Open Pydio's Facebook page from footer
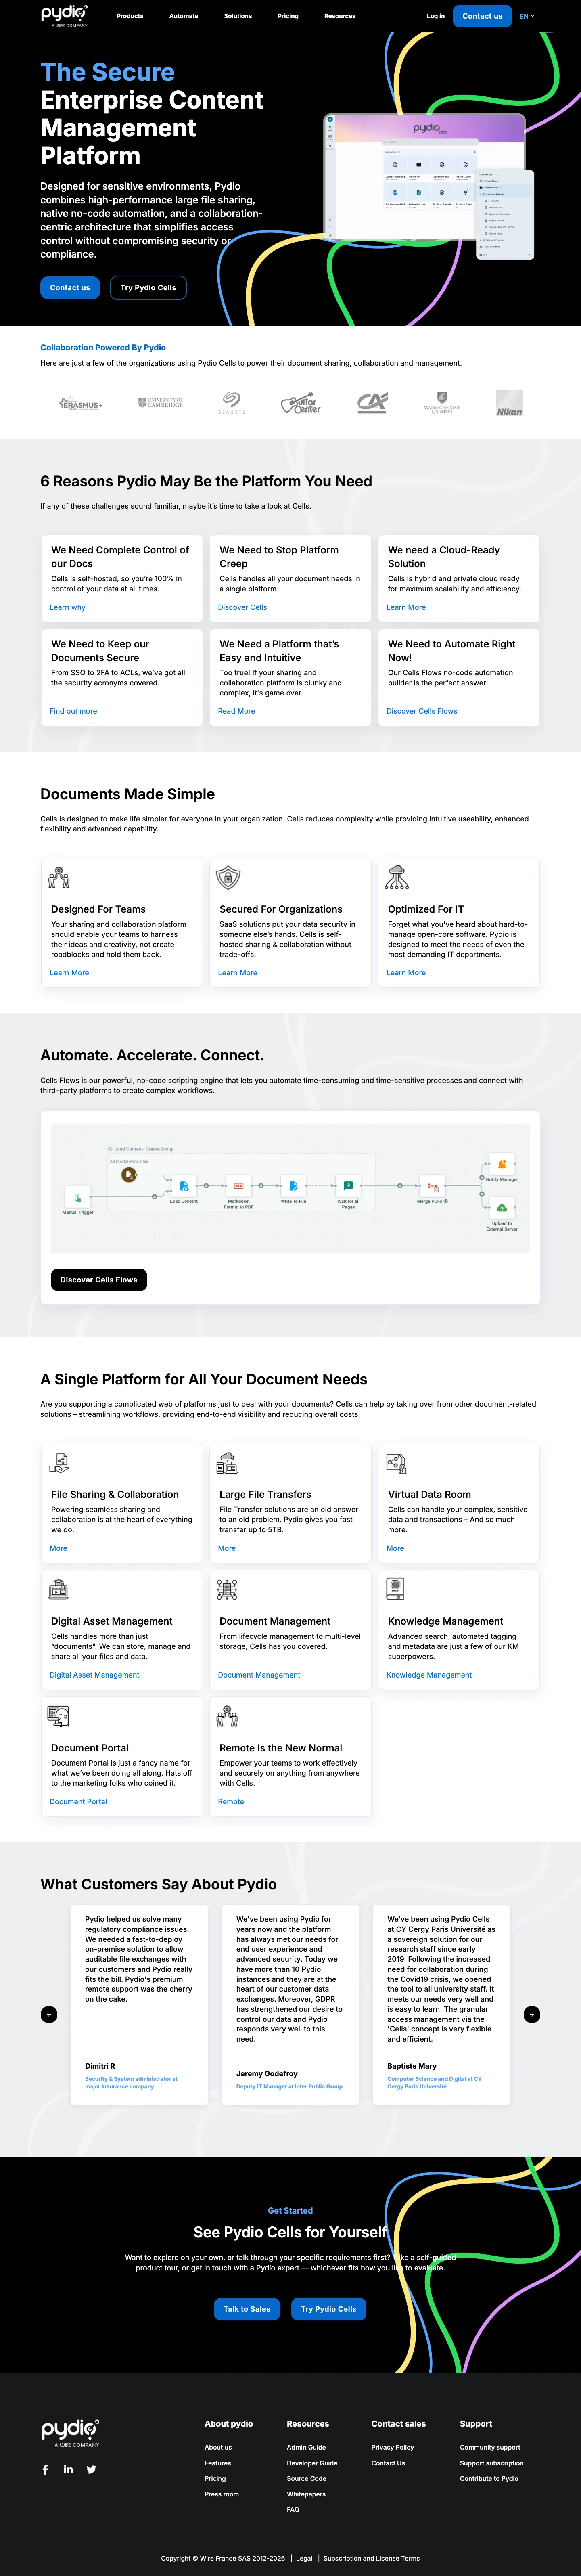 [45, 2469]
